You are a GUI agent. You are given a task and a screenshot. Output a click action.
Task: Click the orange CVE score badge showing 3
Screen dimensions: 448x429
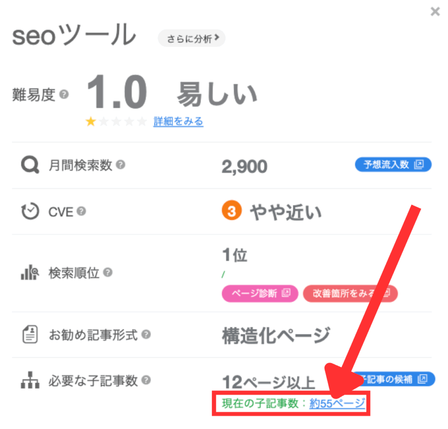tap(231, 211)
